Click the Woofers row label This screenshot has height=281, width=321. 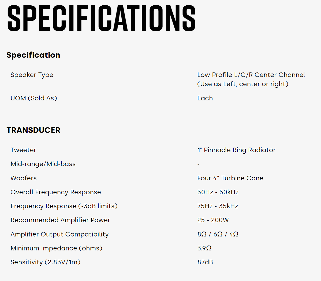pos(24,178)
